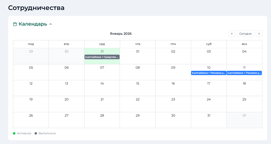
Task: Go to previous month arrow
Action: click(232, 34)
